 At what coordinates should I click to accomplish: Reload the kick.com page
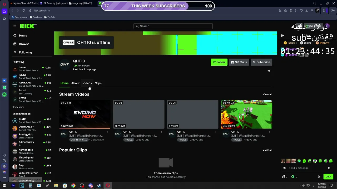click(x=24, y=10)
